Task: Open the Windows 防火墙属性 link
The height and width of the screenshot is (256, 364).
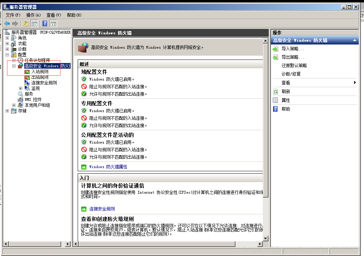Action: pyautogui.click(x=108, y=167)
